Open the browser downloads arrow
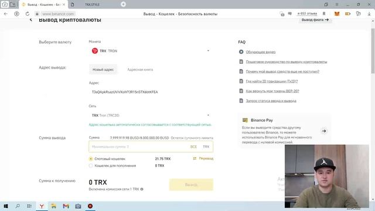 (x=369, y=14)
